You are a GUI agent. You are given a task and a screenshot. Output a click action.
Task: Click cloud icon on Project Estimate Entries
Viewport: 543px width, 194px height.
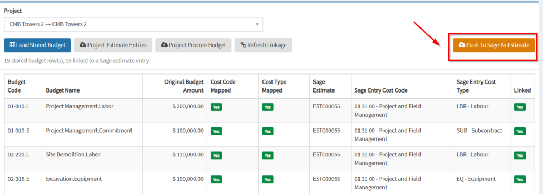(x=83, y=45)
